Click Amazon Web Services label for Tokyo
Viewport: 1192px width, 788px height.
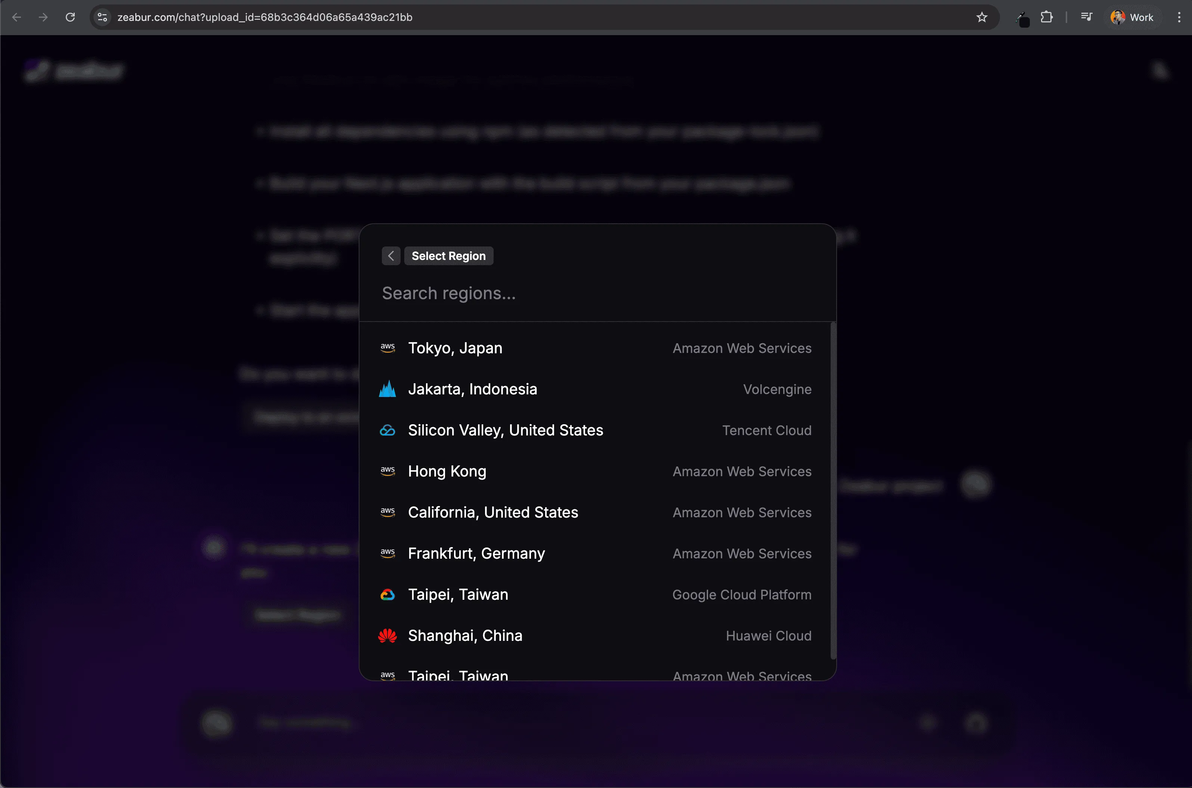coord(742,348)
